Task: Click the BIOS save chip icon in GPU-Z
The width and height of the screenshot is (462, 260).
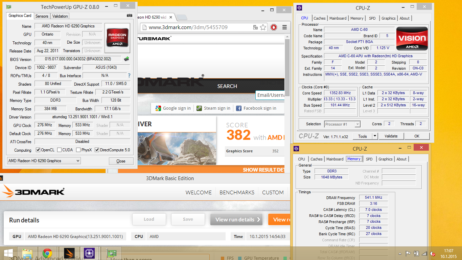Action: pyautogui.click(x=126, y=59)
